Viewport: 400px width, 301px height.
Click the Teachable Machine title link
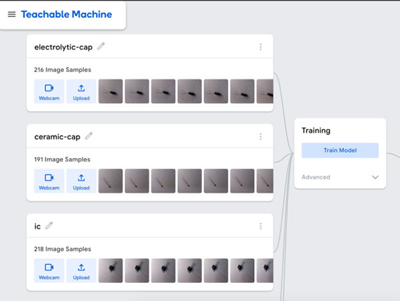(x=67, y=14)
